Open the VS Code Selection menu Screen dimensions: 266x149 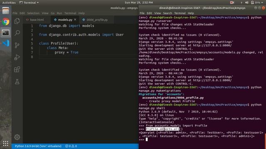[33, 13]
